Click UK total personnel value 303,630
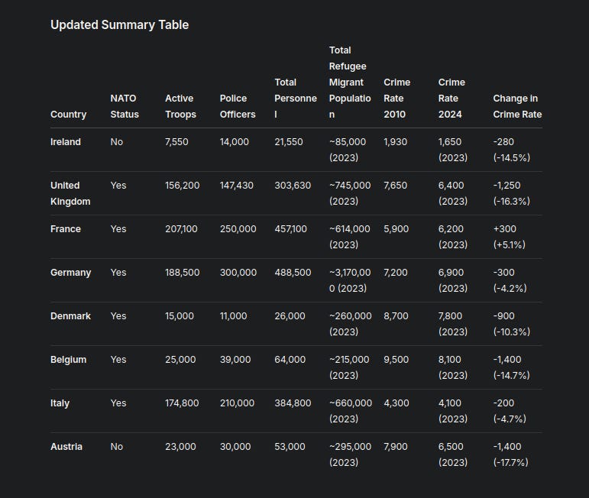The width and height of the screenshot is (589, 498). 293,186
